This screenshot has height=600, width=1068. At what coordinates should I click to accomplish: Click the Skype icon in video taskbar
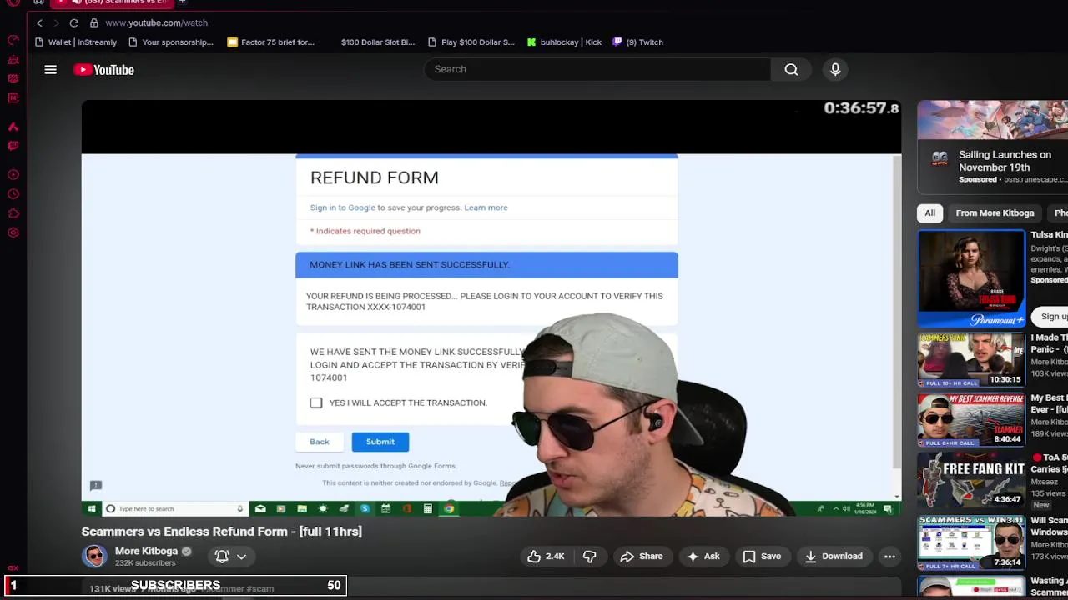[365, 508]
